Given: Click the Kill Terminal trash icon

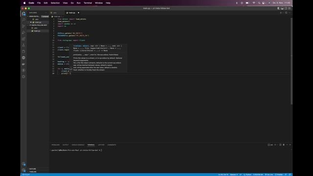Looking at the screenshot, I should 284,145.
